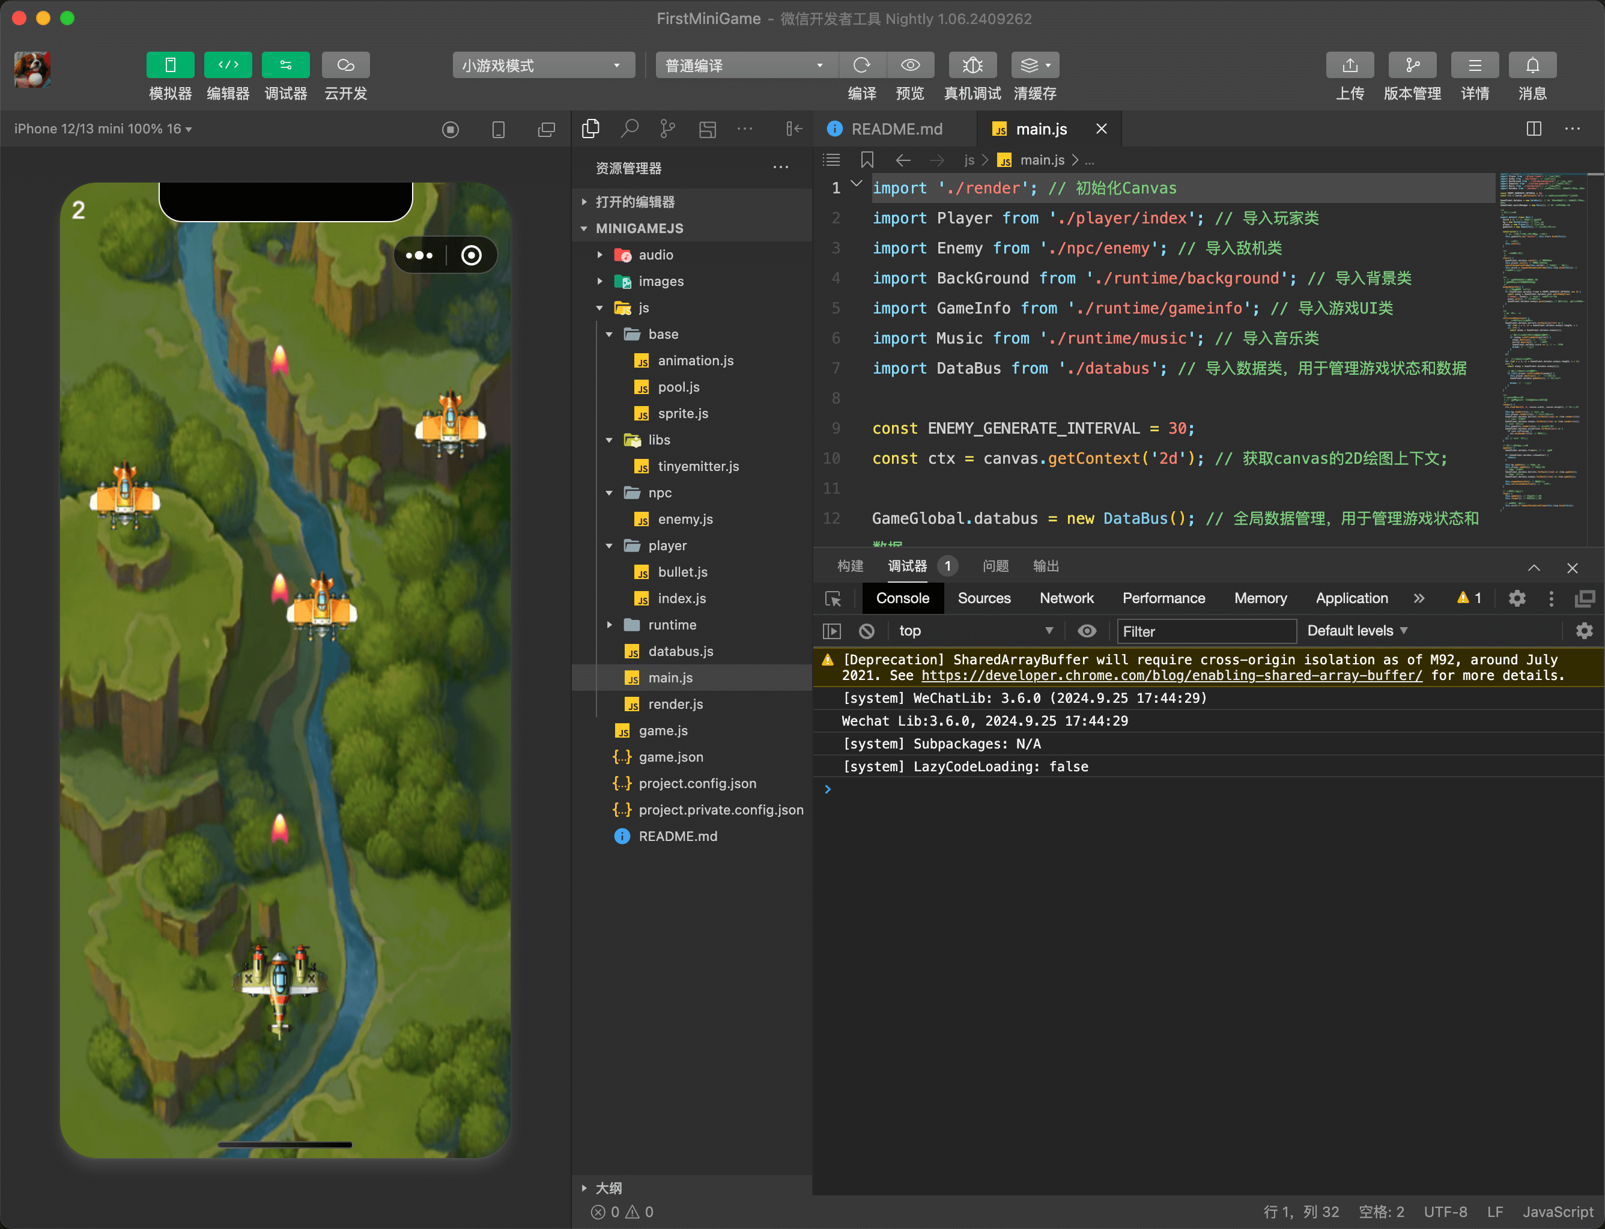The height and width of the screenshot is (1229, 1605).
Task: Open the Default levels dropdown
Action: pos(1357,631)
